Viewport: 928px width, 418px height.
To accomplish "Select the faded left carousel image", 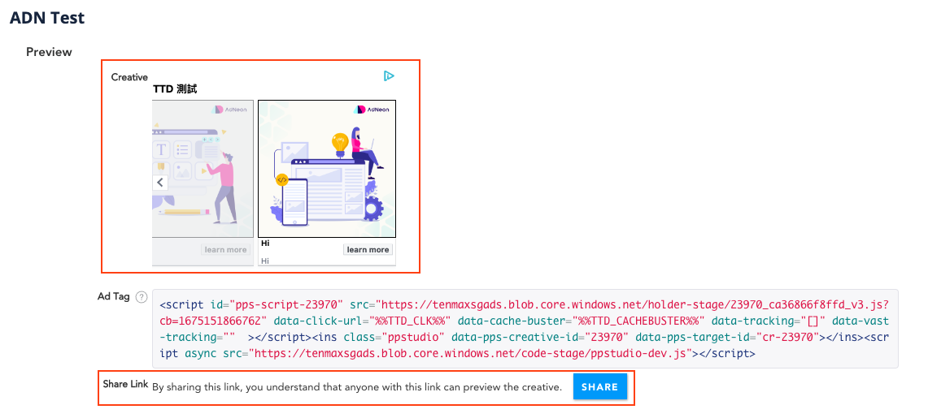I will tap(203, 169).
